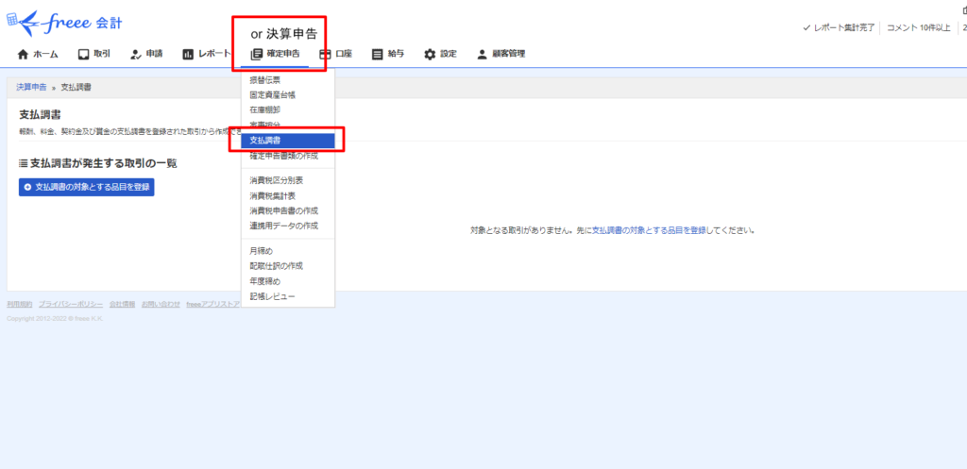
Task: Click the レポート chart icon
Action: [188, 54]
